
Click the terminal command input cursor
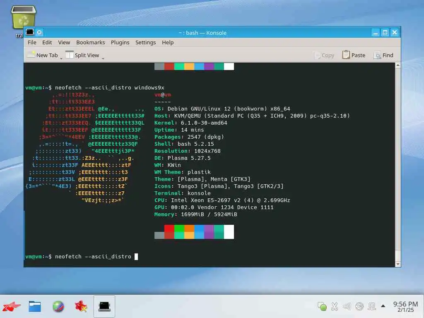pos(136,257)
